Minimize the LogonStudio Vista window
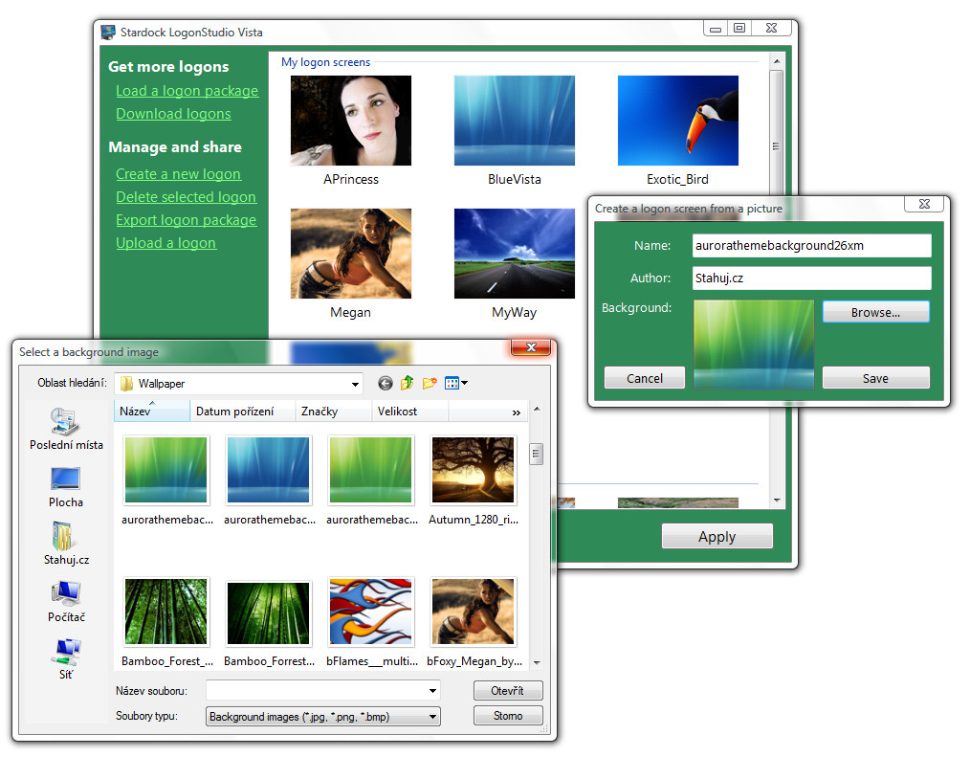This screenshot has width=970, height=757. click(x=716, y=28)
